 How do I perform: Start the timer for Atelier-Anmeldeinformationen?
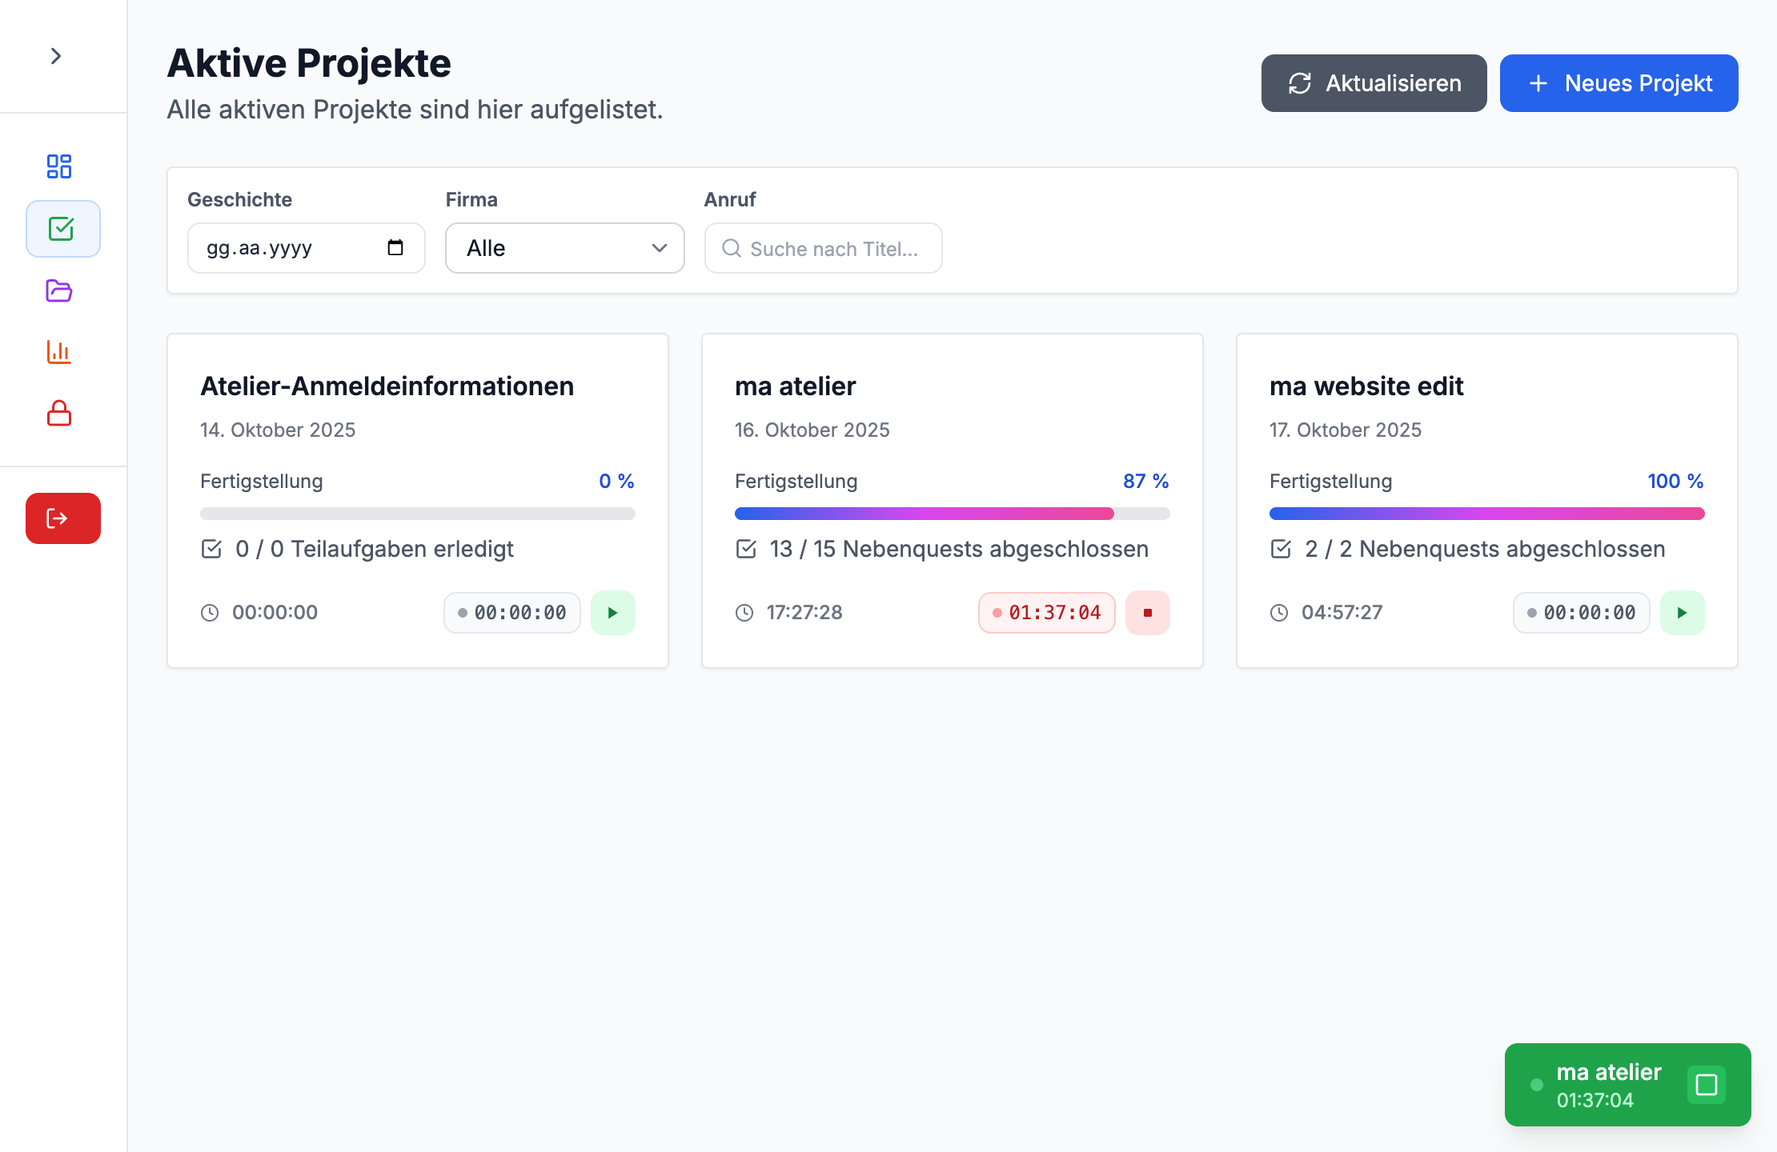pos(613,612)
